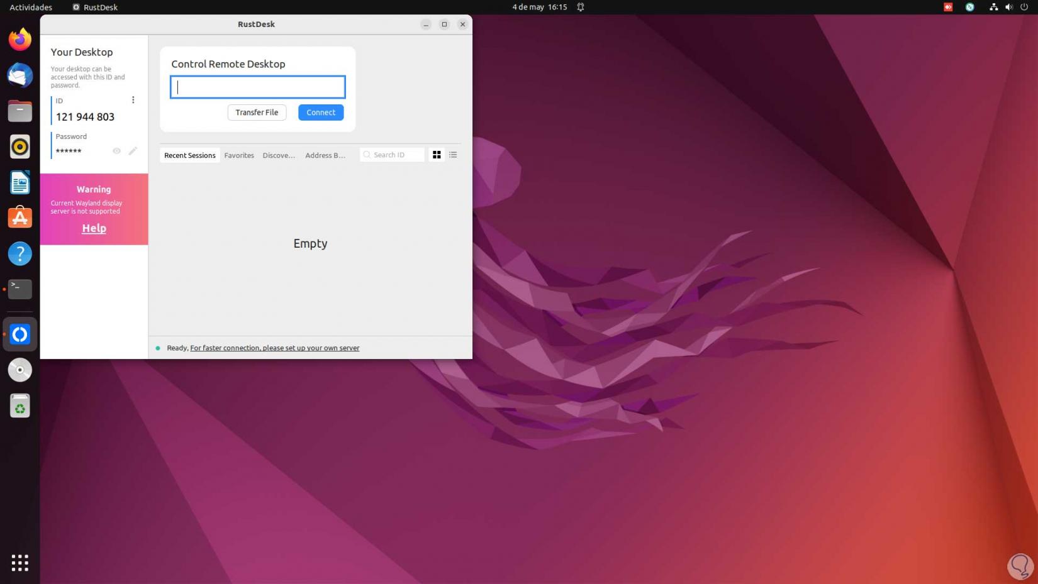Reveal the password with the eye icon

point(116,151)
